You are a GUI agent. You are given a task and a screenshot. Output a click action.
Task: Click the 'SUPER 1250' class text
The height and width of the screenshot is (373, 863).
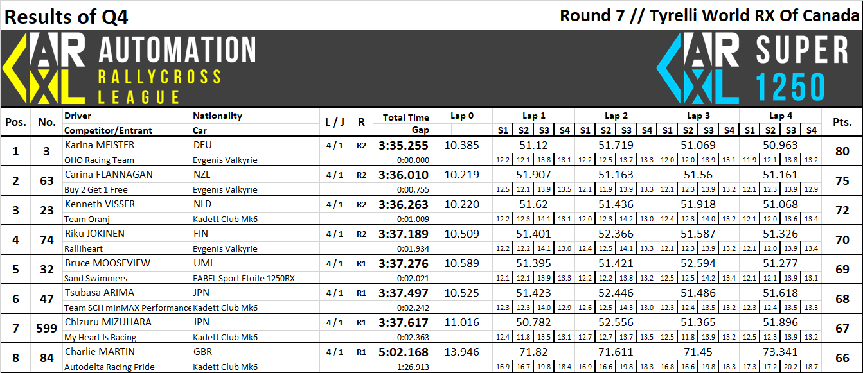[x=802, y=69]
